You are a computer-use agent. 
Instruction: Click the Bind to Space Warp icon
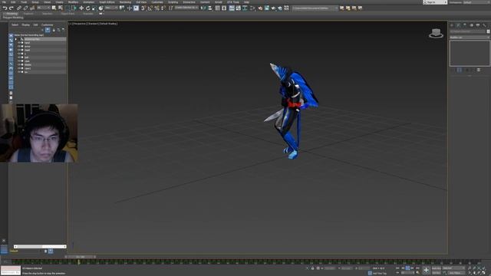tap(31, 8)
